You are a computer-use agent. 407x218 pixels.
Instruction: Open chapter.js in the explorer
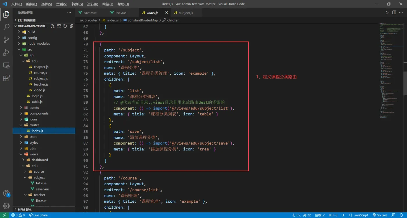[44, 67]
